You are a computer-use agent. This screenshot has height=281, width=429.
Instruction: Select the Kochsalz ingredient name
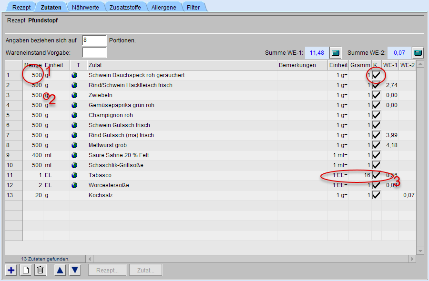101,195
